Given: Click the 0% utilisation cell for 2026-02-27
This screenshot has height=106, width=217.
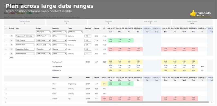Looking at the screenshot, I should tap(203, 70).
